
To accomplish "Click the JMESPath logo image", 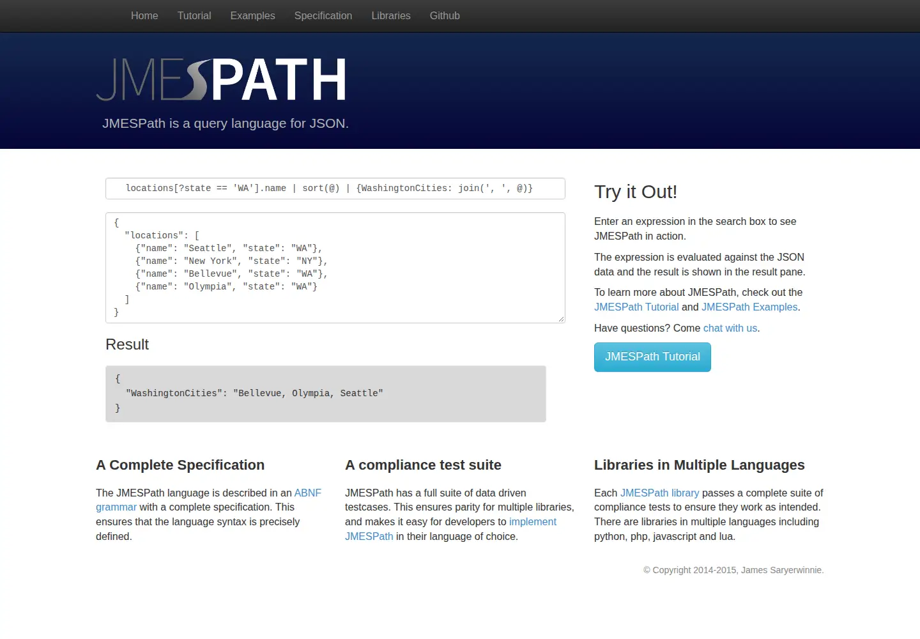I will click(x=221, y=80).
